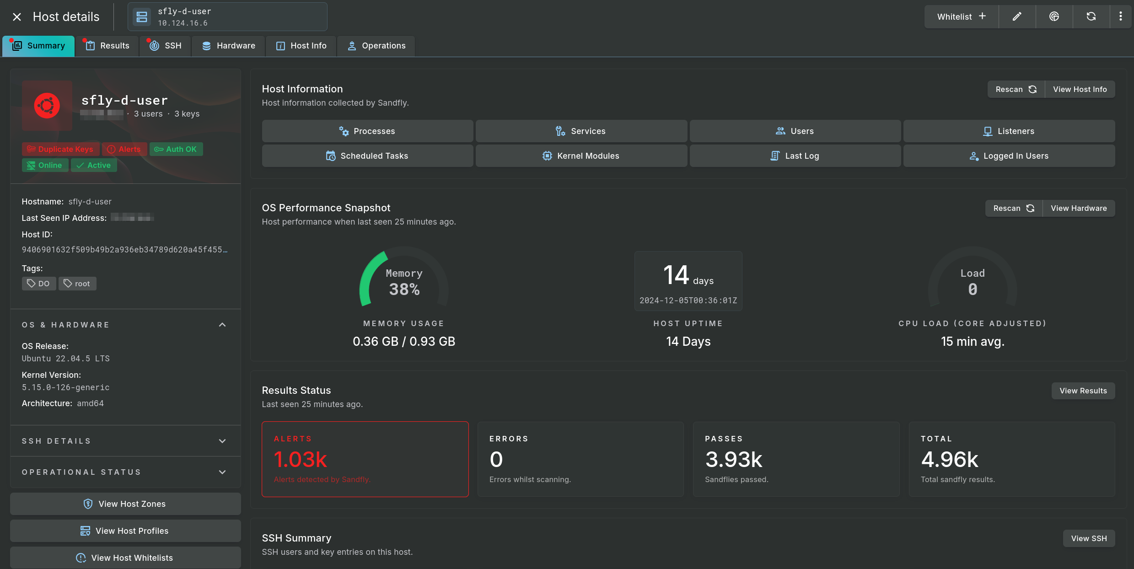Click the amd64 architecture value
The height and width of the screenshot is (569, 1134).
point(91,403)
